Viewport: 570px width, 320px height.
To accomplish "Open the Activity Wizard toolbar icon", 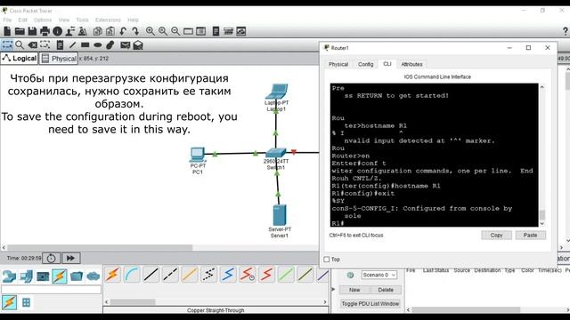I will 83,32.
